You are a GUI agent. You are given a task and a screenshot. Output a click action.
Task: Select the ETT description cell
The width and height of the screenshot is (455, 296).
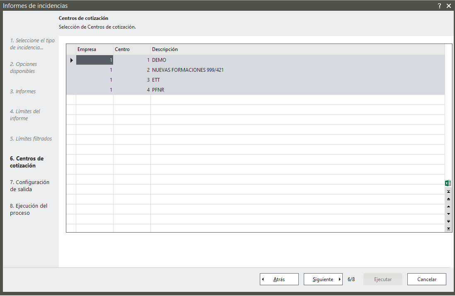point(298,80)
